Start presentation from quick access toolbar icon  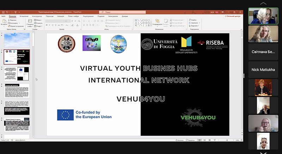pos(16,12)
